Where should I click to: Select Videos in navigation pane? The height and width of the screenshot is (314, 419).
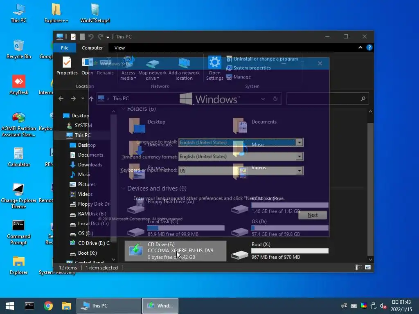point(81,194)
